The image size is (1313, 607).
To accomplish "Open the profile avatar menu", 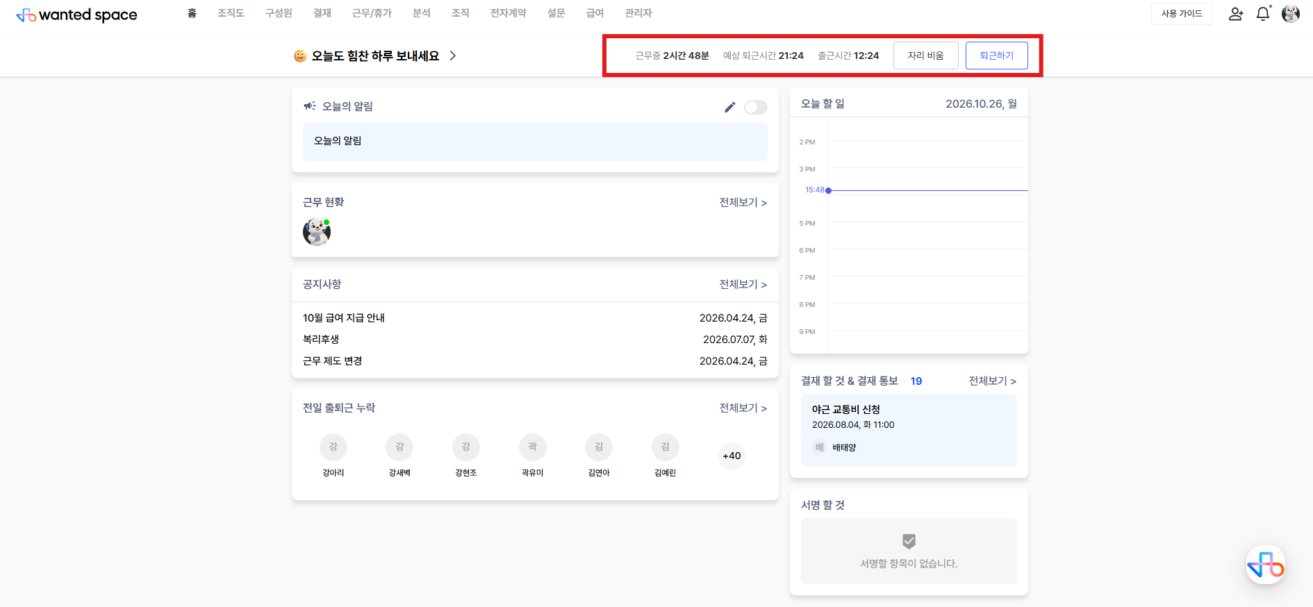I will 1291,14.
